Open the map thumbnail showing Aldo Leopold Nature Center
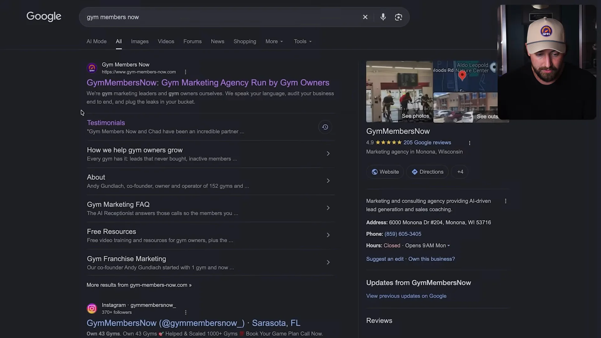The height and width of the screenshot is (338, 601). pos(465,76)
